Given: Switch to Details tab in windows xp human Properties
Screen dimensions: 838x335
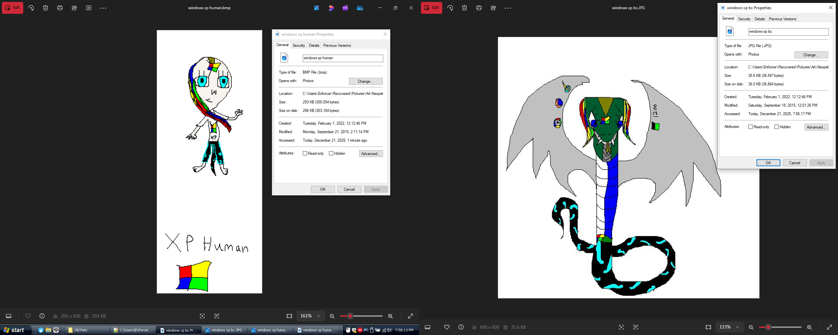Looking at the screenshot, I should tap(314, 45).
